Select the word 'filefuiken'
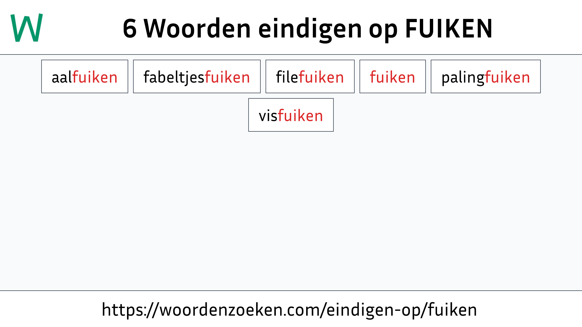The height and width of the screenshot is (327, 582). coord(310,76)
